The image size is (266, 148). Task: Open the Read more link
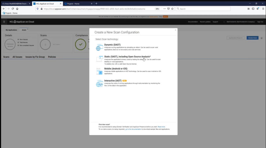click(x=161, y=127)
